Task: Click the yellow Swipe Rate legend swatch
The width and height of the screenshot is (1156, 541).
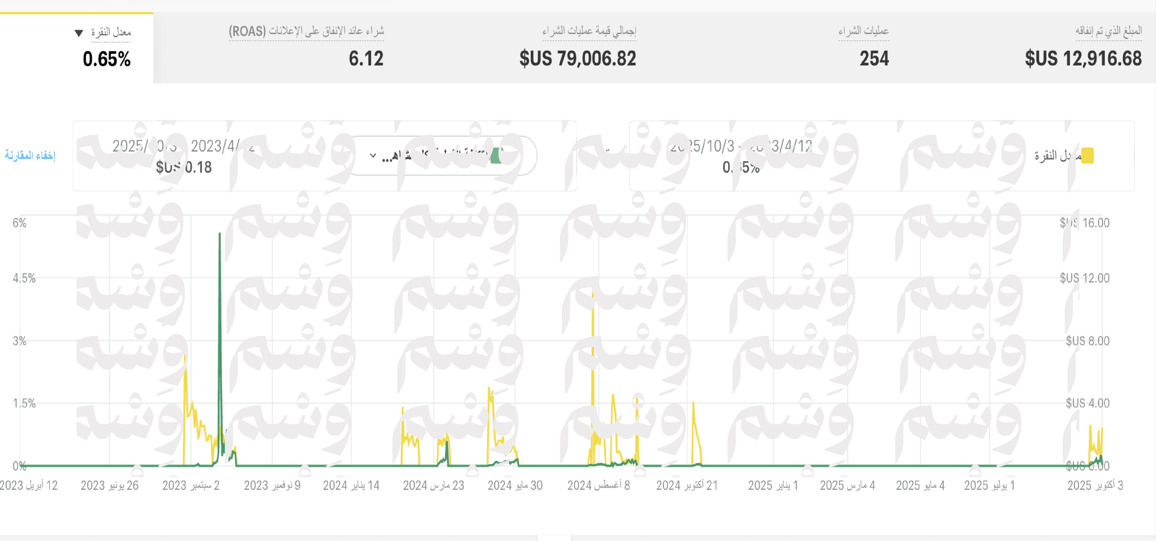Action: (x=1087, y=155)
